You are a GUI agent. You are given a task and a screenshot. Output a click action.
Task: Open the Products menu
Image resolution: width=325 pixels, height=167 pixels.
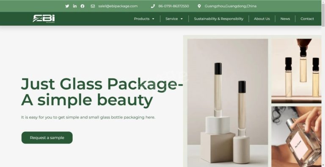click(x=142, y=19)
